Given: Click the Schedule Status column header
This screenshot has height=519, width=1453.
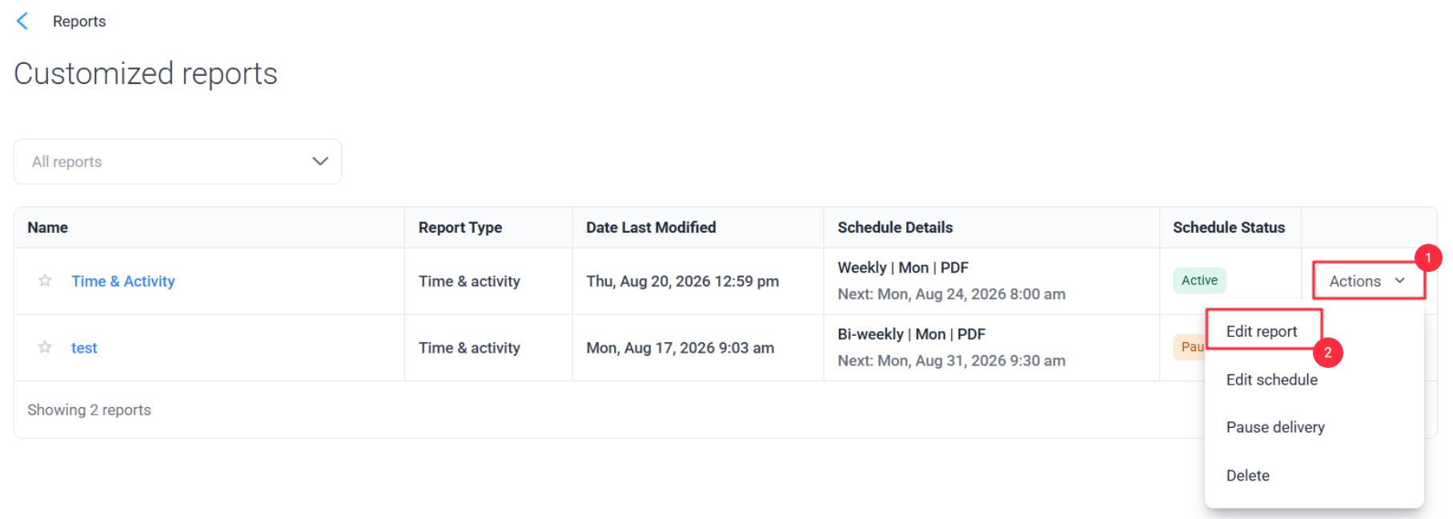Looking at the screenshot, I should 1229,228.
